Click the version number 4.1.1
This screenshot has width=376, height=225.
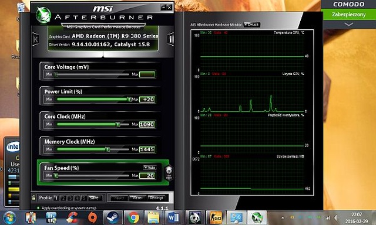pyautogui.click(x=162, y=208)
